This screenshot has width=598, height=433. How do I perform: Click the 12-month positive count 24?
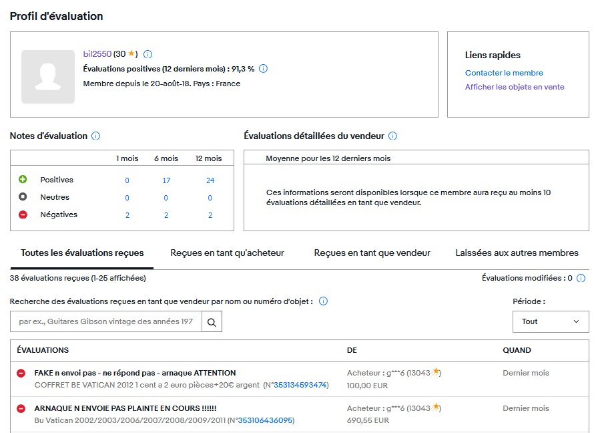(x=210, y=180)
